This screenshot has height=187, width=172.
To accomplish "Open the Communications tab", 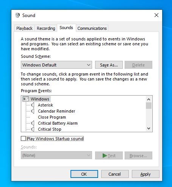I will (x=92, y=28).
